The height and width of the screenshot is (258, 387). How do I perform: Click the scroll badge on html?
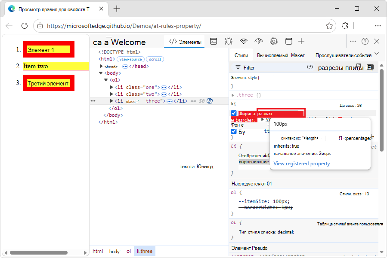(155, 59)
